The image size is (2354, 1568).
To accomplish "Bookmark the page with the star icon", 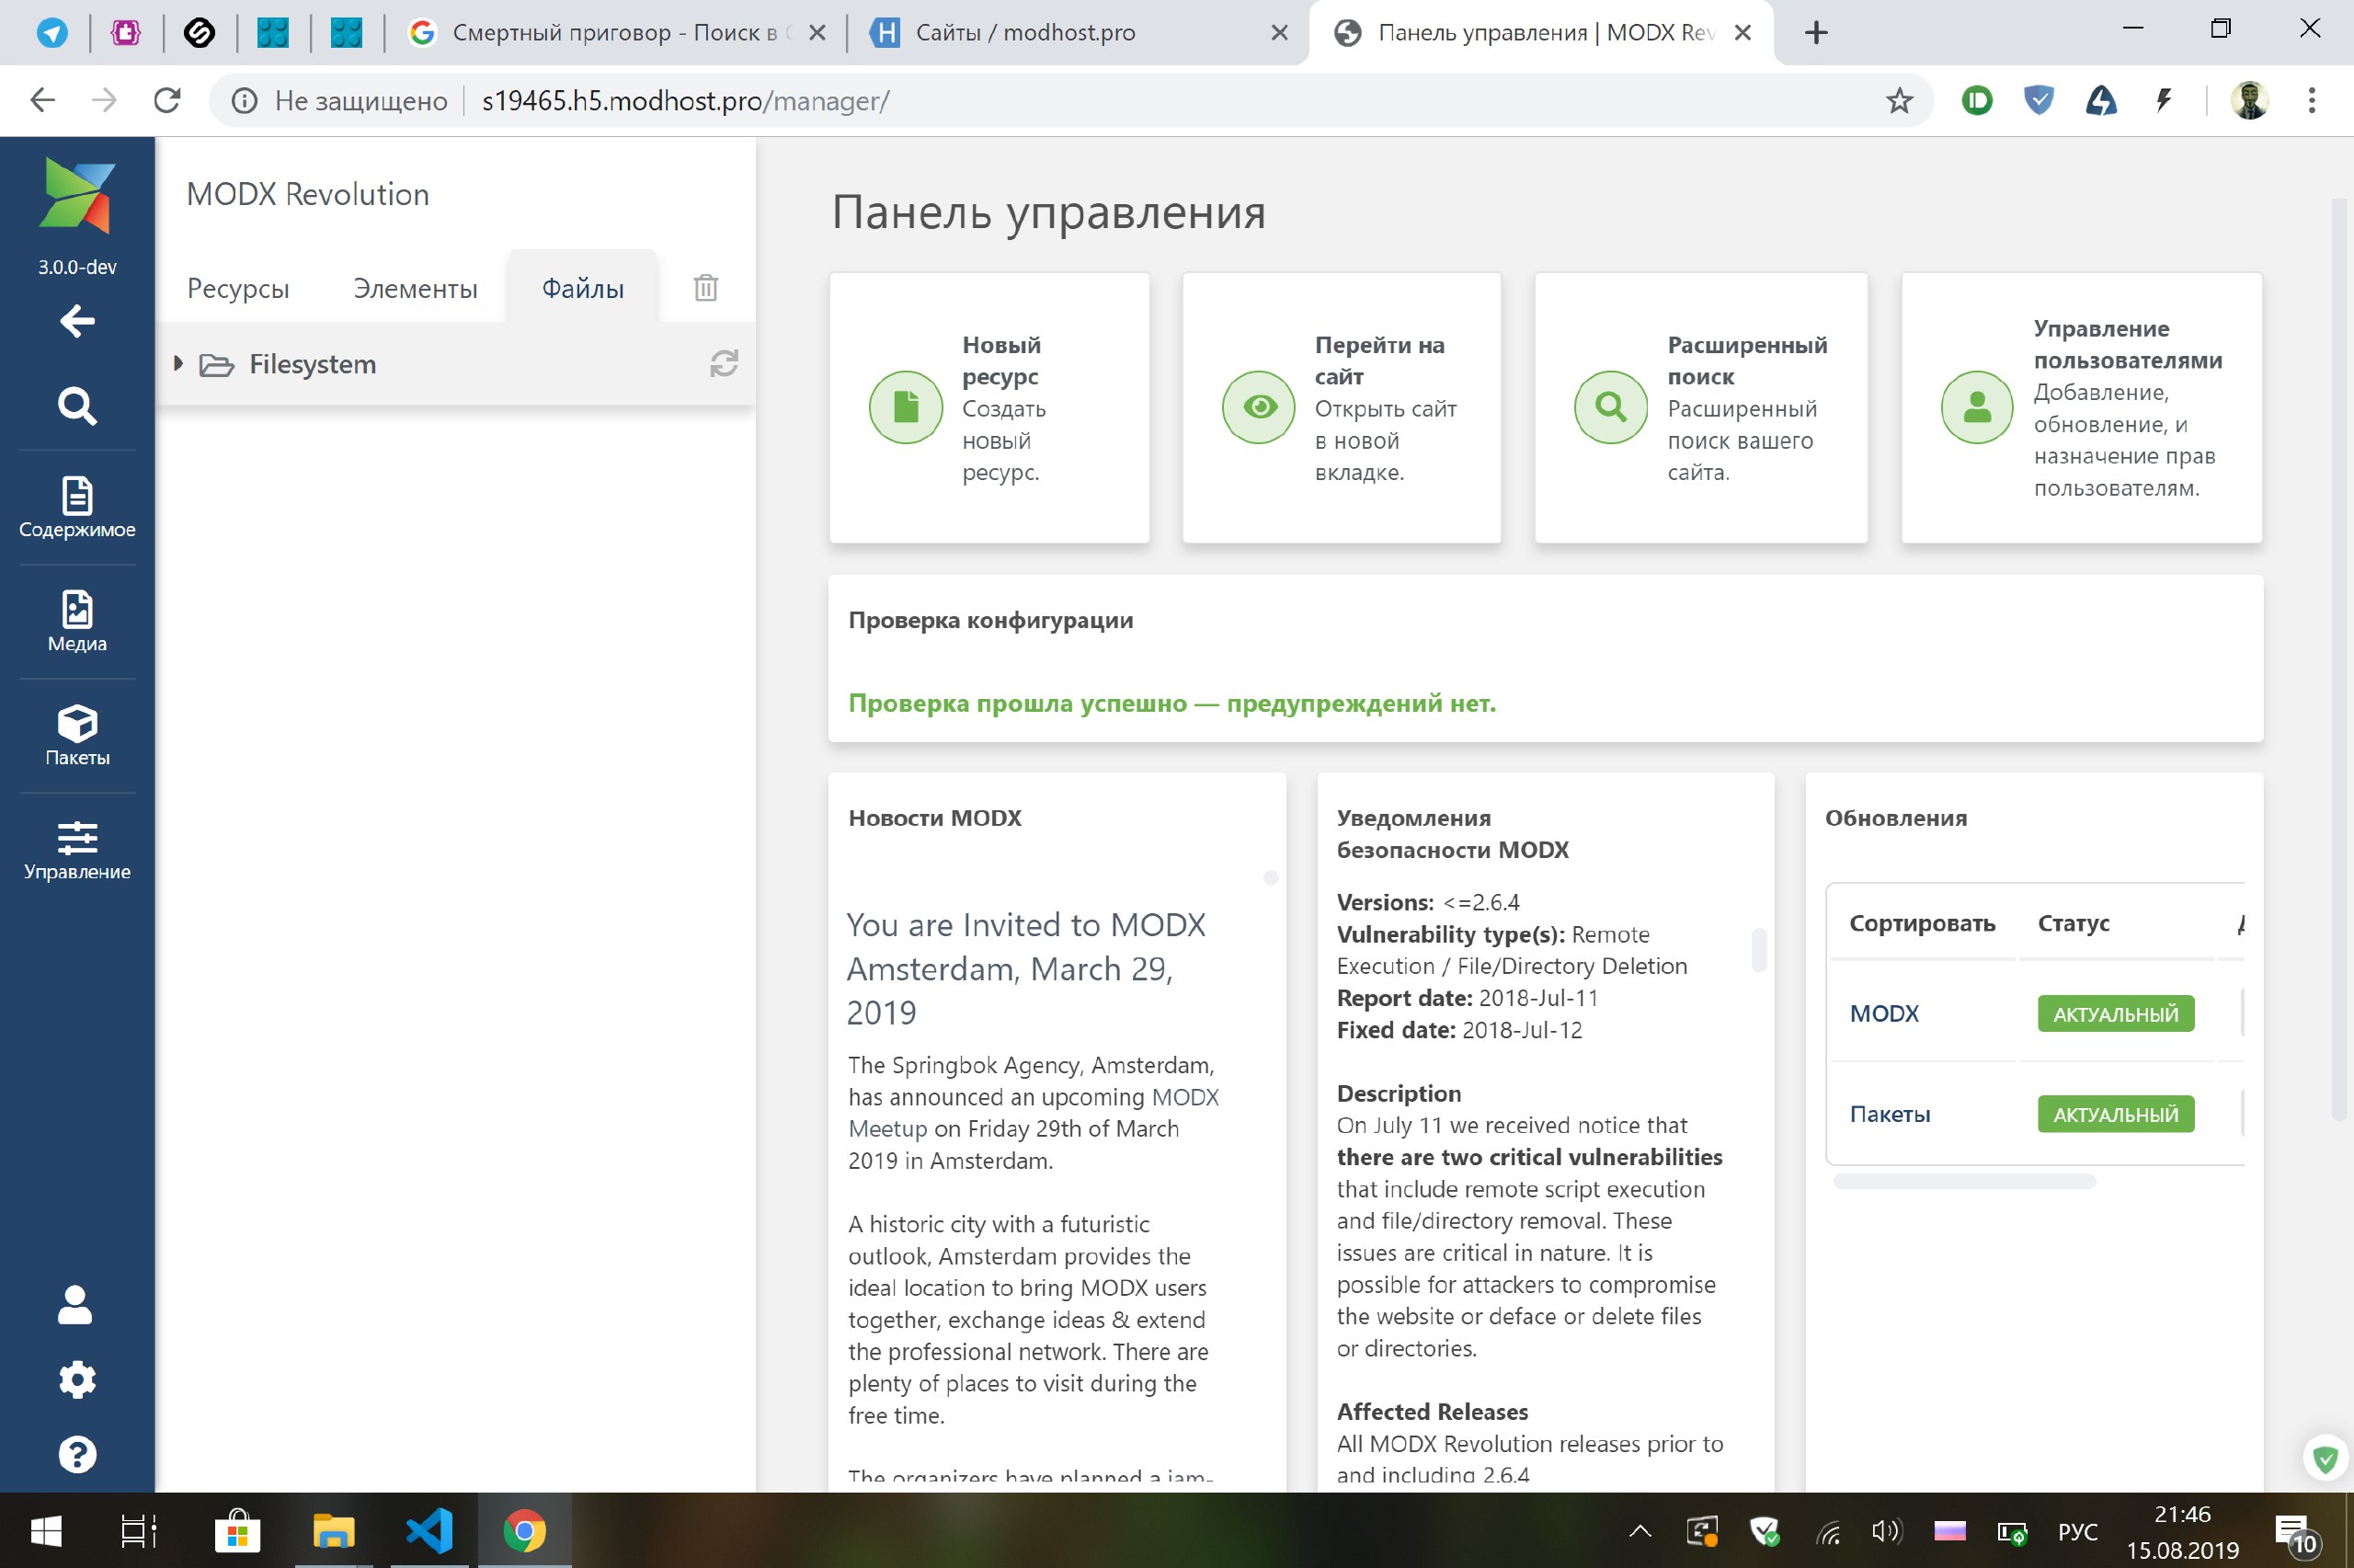I will (1898, 101).
